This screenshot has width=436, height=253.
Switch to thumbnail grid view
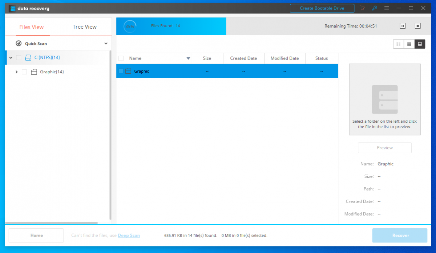[399, 44]
